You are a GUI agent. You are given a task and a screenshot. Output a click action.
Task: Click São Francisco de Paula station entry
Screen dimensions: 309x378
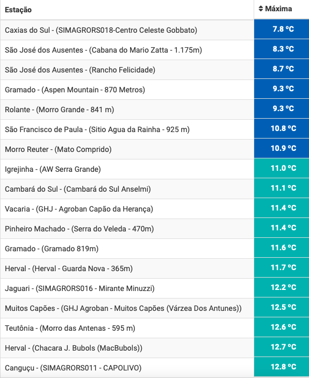click(x=97, y=129)
